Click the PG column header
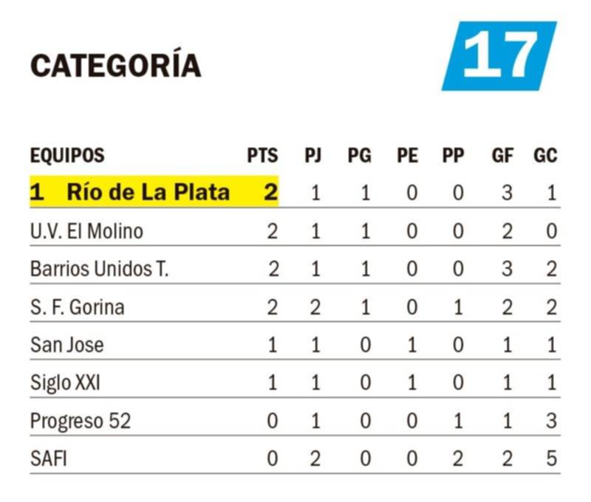The height and width of the screenshot is (502, 591). tap(360, 155)
